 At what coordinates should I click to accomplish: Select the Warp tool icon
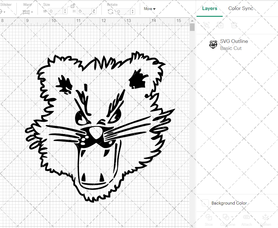[26, 12]
